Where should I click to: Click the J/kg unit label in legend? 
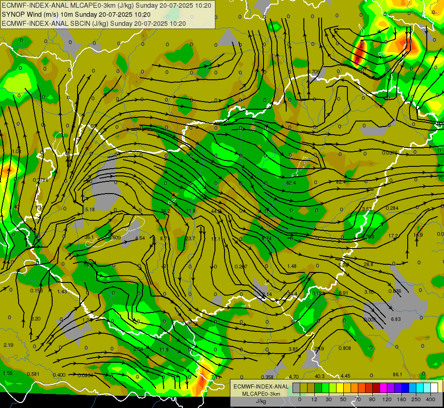pyautogui.click(x=261, y=401)
